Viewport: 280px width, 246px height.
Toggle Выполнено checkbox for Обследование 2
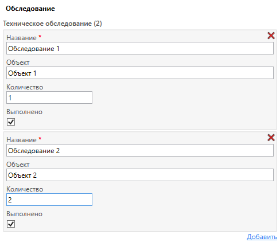coord(11,224)
